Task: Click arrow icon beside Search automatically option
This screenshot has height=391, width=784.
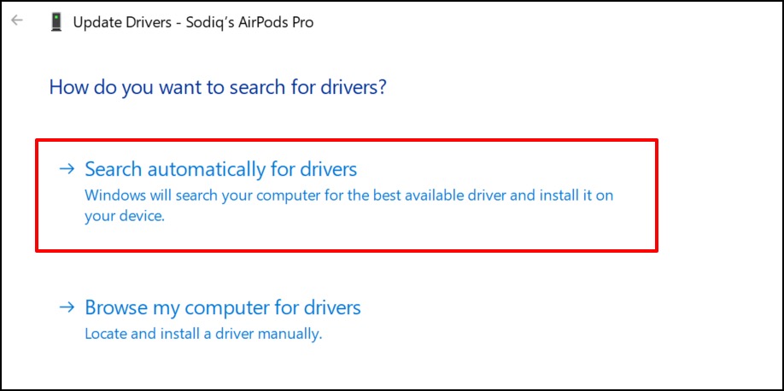Action: coord(67,169)
